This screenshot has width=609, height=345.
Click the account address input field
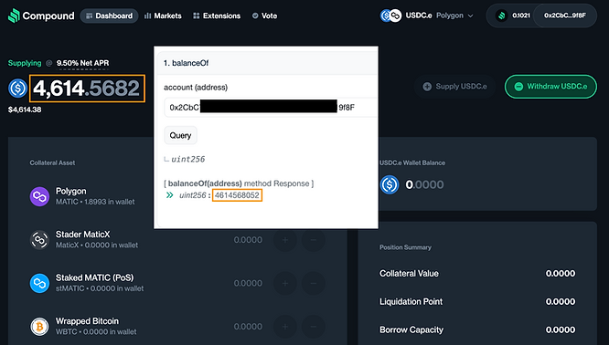[x=271, y=108]
